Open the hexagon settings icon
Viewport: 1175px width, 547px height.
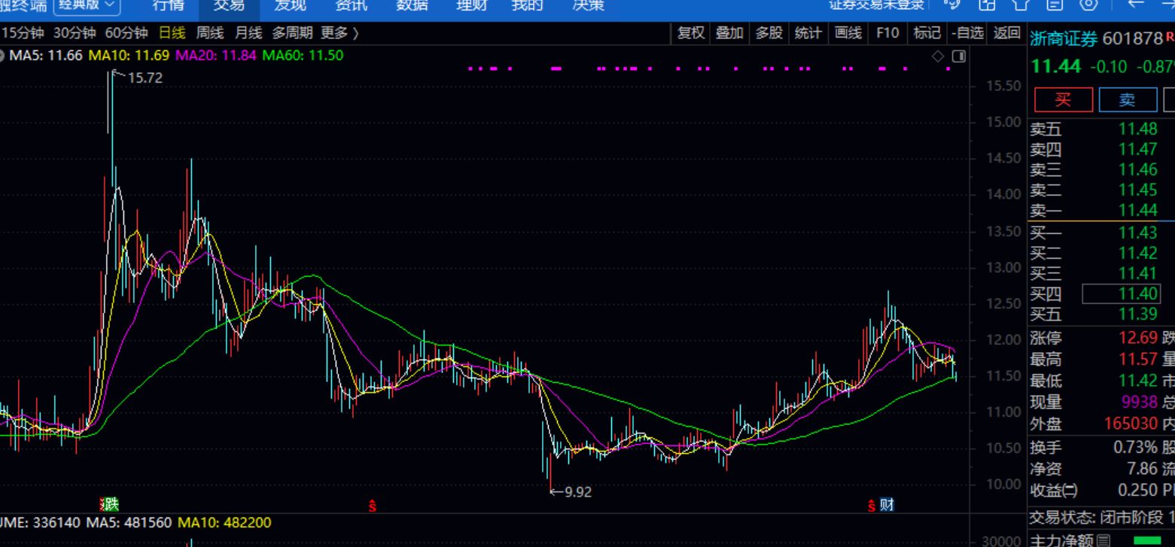coord(1088,5)
